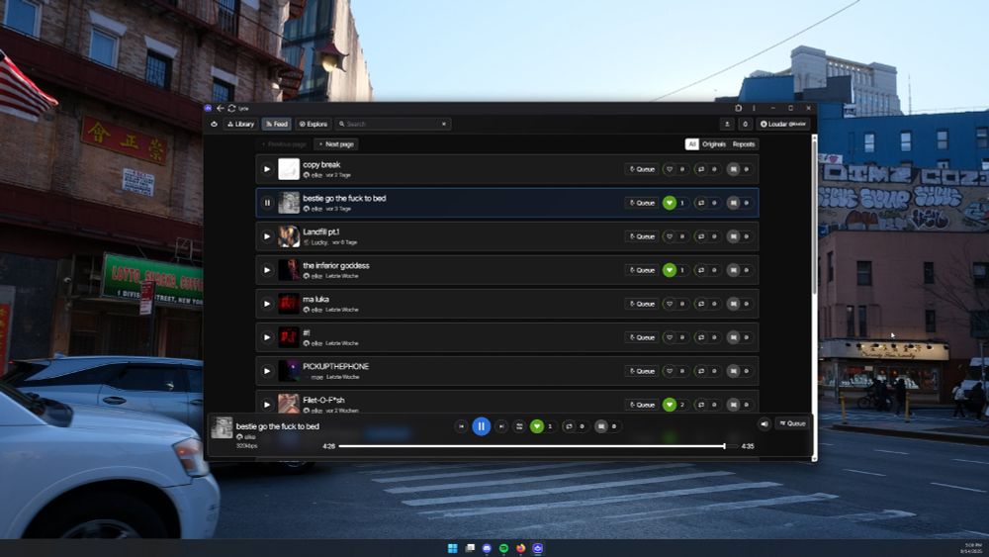The height and width of the screenshot is (557, 989).
Task: Unlike 'the inferior goddess' track
Action: click(x=670, y=270)
